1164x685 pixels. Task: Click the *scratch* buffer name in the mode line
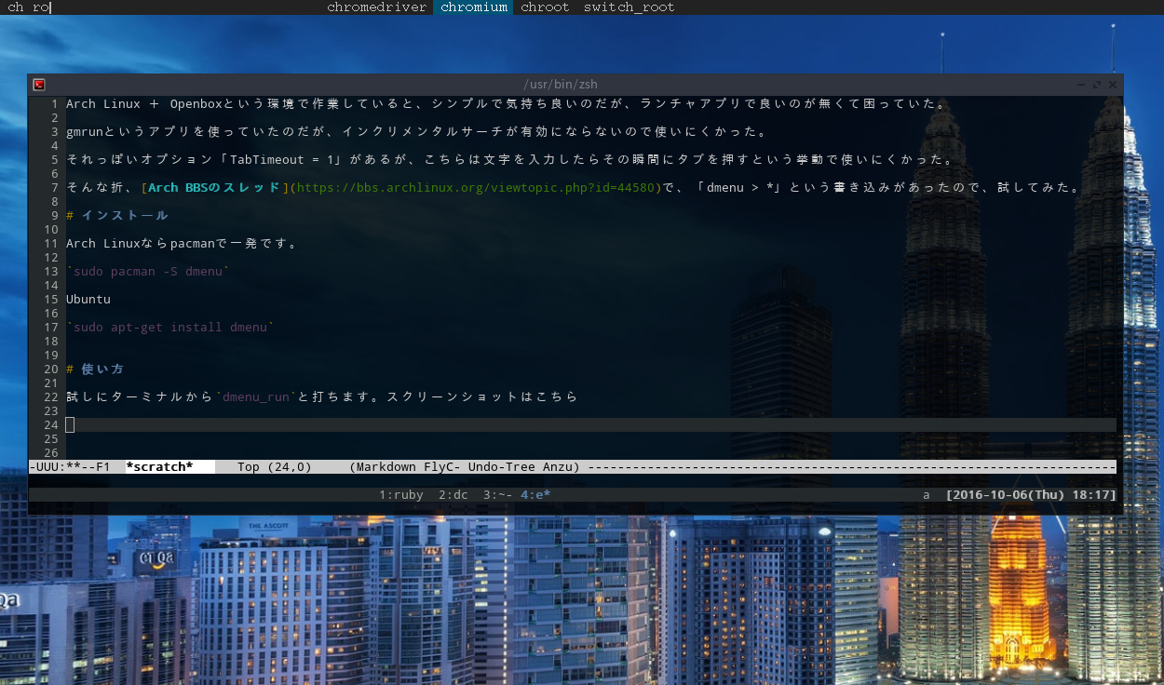(x=161, y=466)
